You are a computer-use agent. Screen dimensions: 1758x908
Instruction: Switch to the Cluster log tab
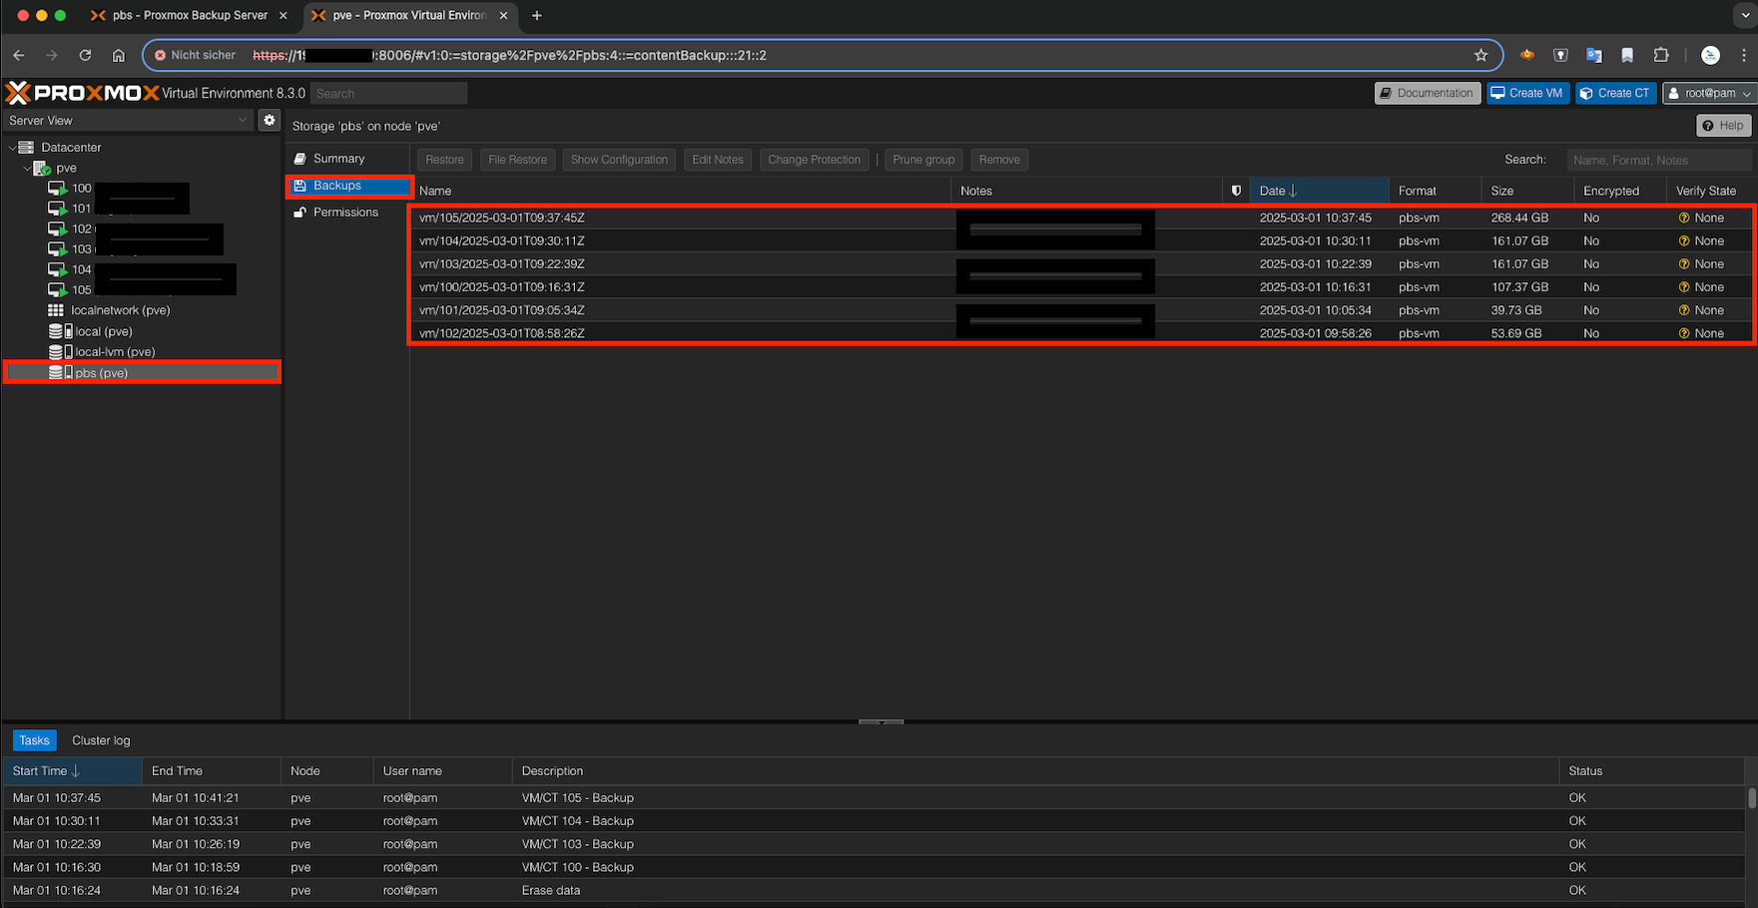click(100, 739)
